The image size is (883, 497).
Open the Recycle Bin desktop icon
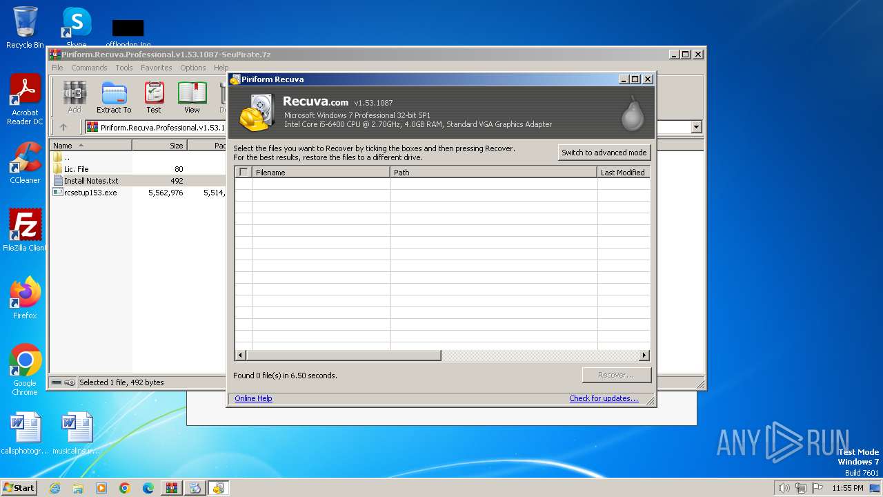(x=25, y=28)
